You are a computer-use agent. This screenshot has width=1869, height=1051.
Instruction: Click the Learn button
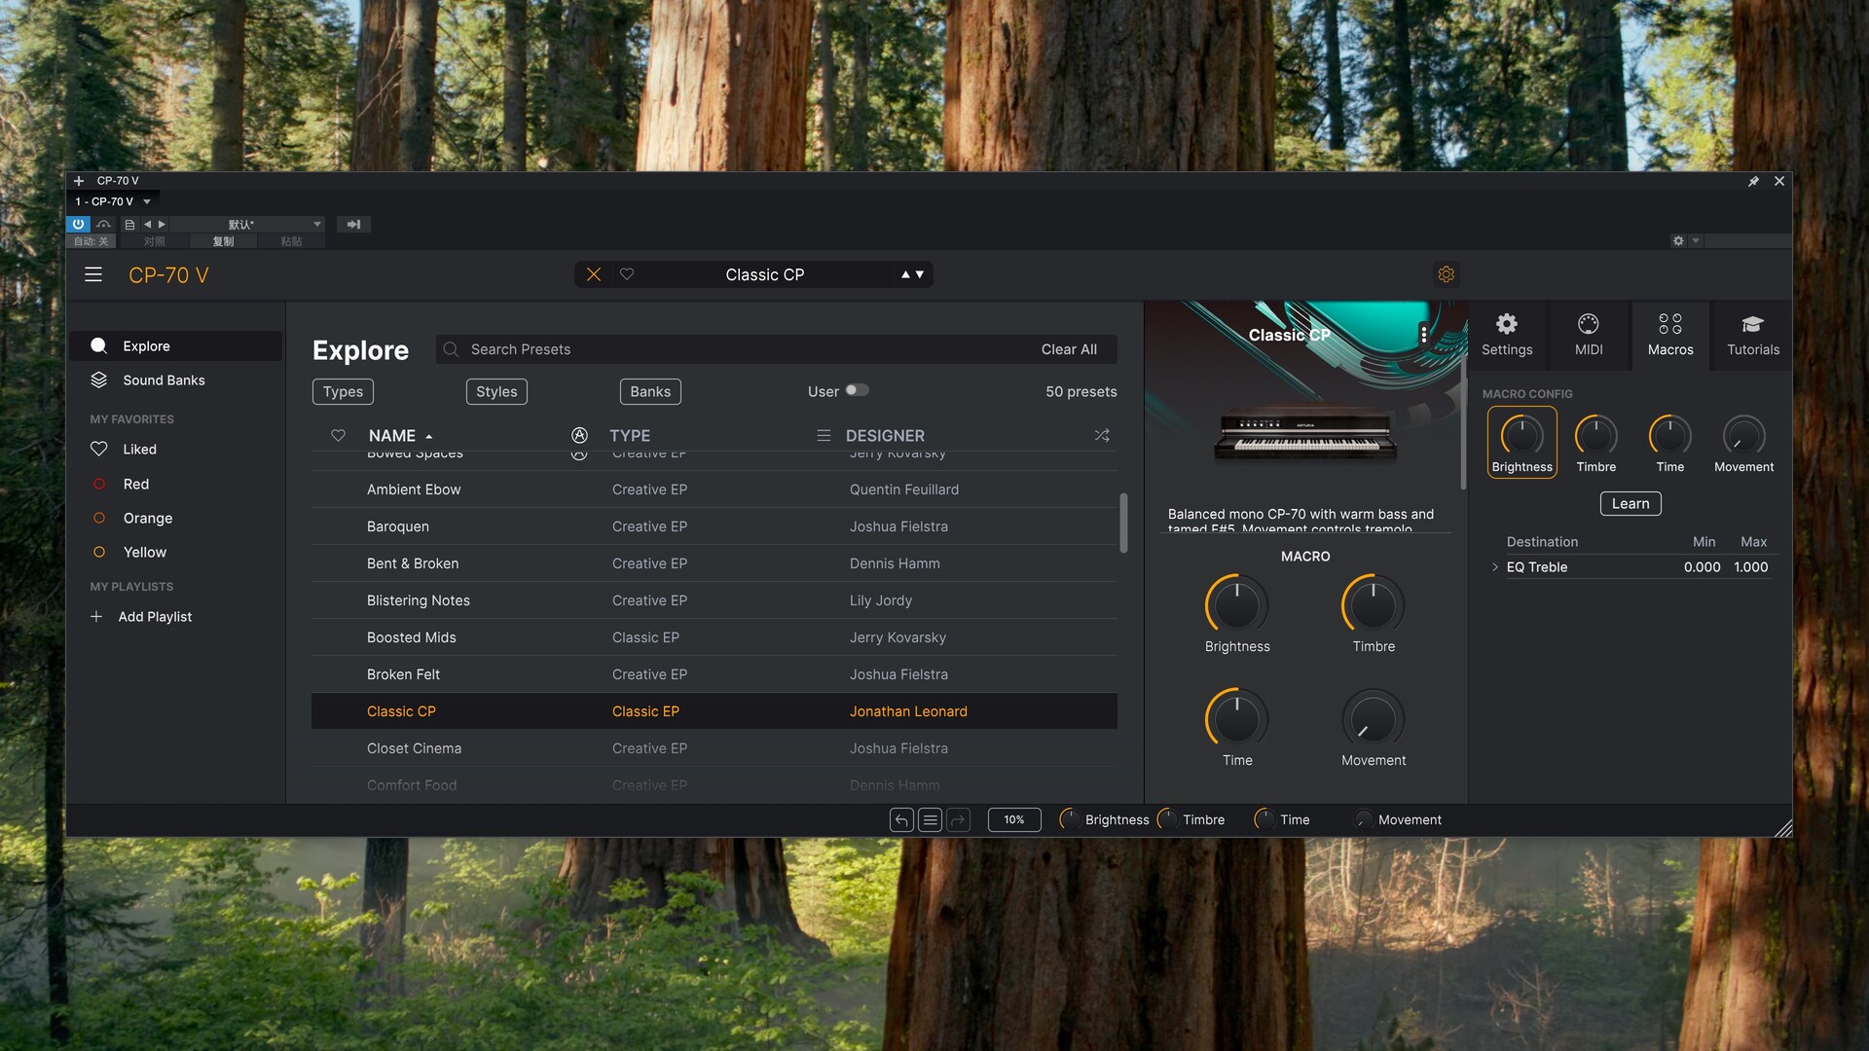point(1631,503)
